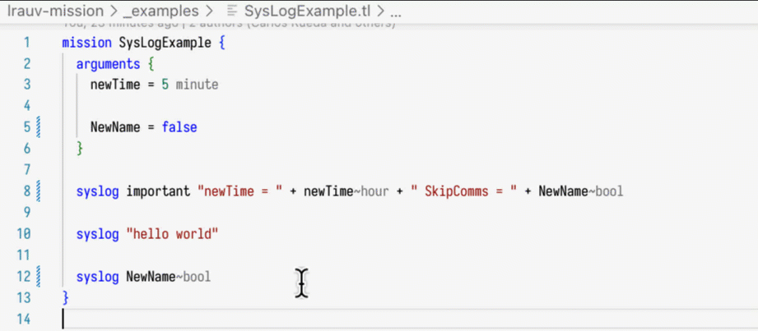Click the gutter change marker next to line 12
The image size is (758, 331).
pyautogui.click(x=39, y=277)
